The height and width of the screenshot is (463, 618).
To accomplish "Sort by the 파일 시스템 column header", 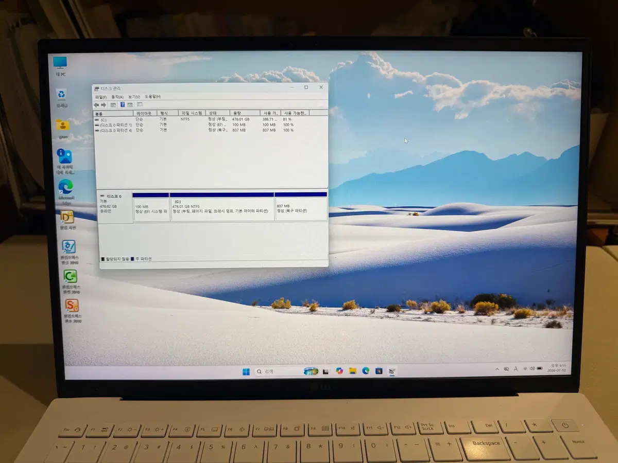I will [192, 113].
